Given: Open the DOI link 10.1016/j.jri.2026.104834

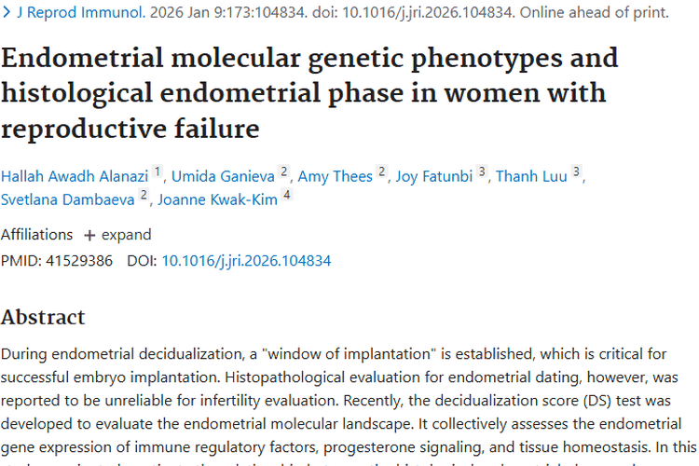Looking at the screenshot, I should 246,261.
